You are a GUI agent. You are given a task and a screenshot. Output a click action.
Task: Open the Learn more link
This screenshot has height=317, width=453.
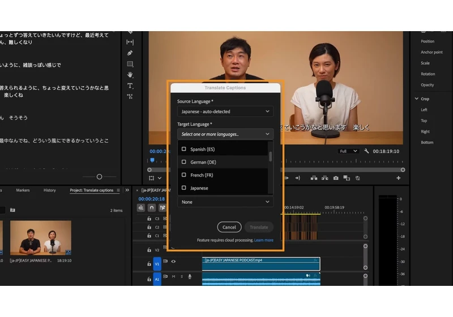pyautogui.click(x=263, y=240)
